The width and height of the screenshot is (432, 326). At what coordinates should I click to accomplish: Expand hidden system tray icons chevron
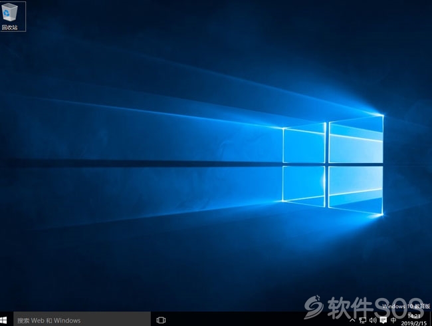tap(352, 320)
